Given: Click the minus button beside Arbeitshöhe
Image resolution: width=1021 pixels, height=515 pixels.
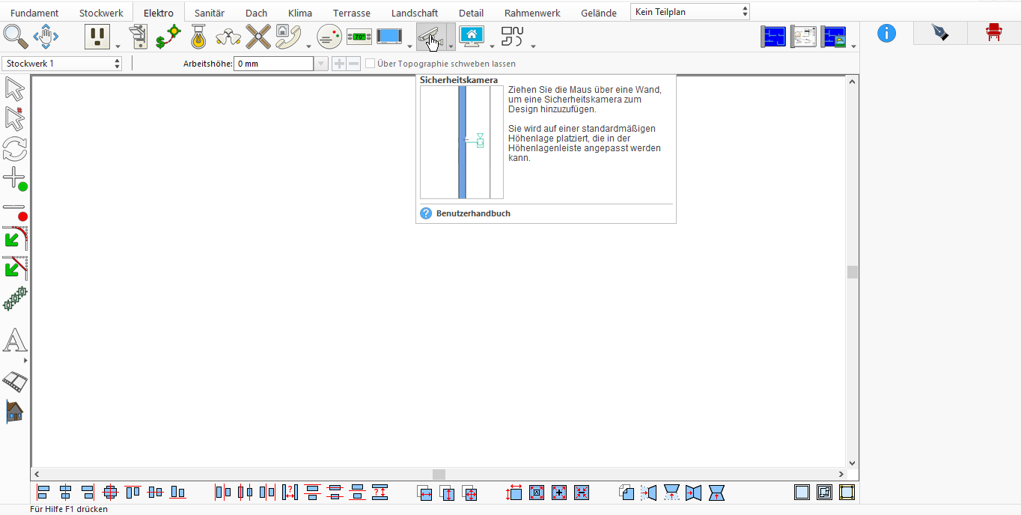Looking at the screenshot, I should (353, 64).
